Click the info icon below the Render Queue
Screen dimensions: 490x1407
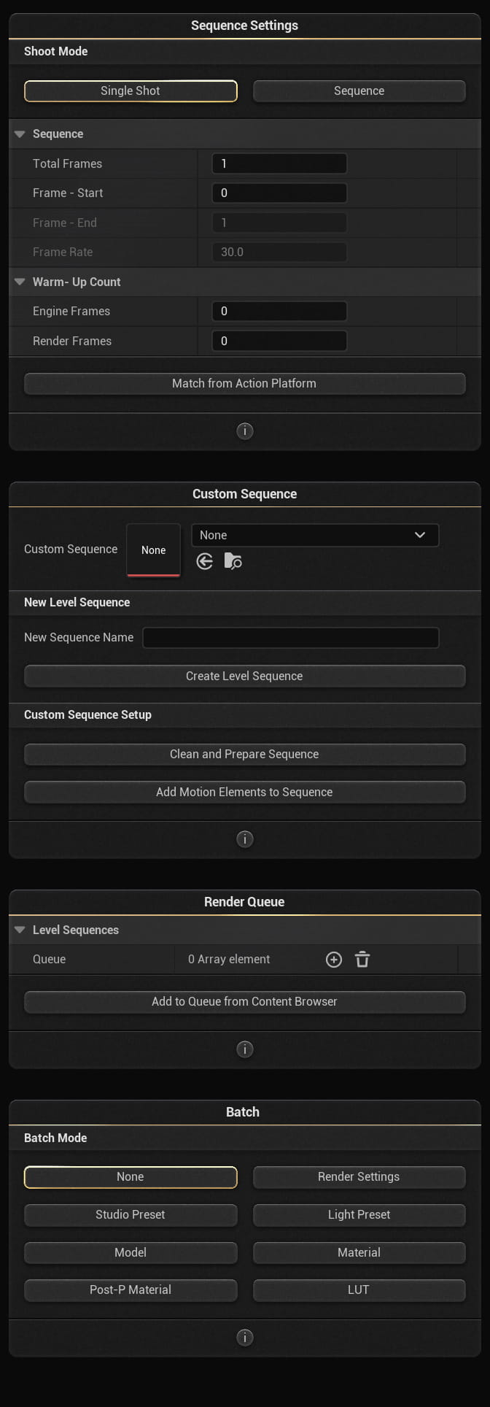tap(245, 1049)
